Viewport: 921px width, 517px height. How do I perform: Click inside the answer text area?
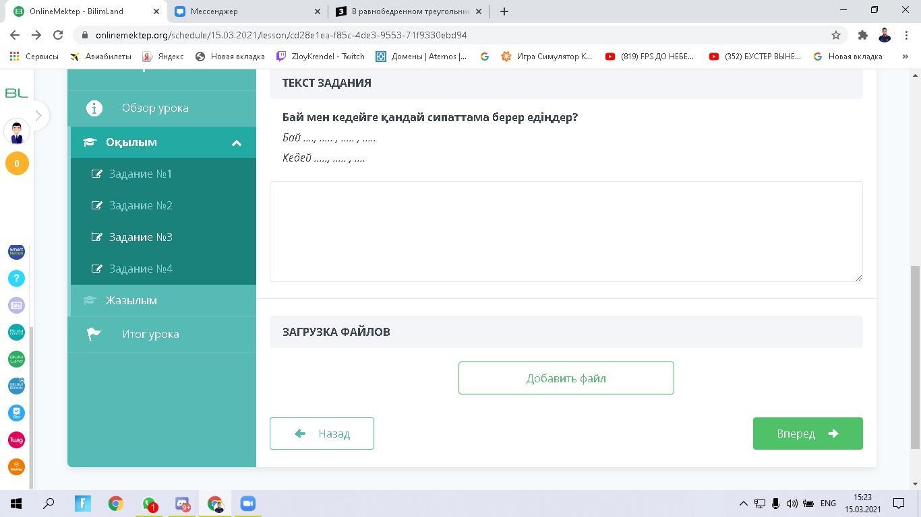tap(566, 231)
